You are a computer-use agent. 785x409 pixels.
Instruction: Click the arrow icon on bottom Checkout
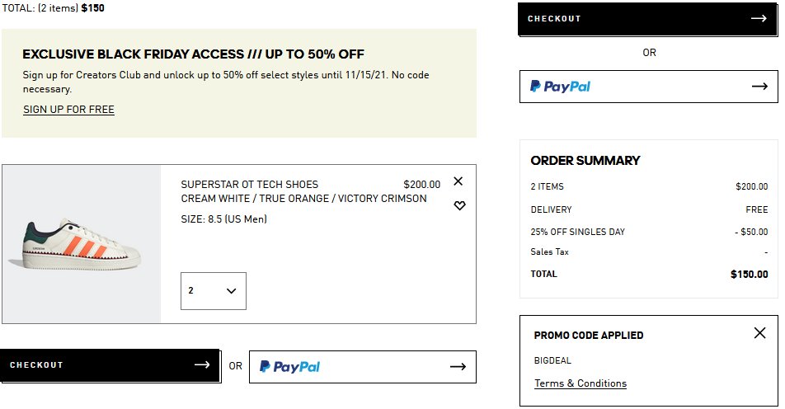(x=202, y=365)
